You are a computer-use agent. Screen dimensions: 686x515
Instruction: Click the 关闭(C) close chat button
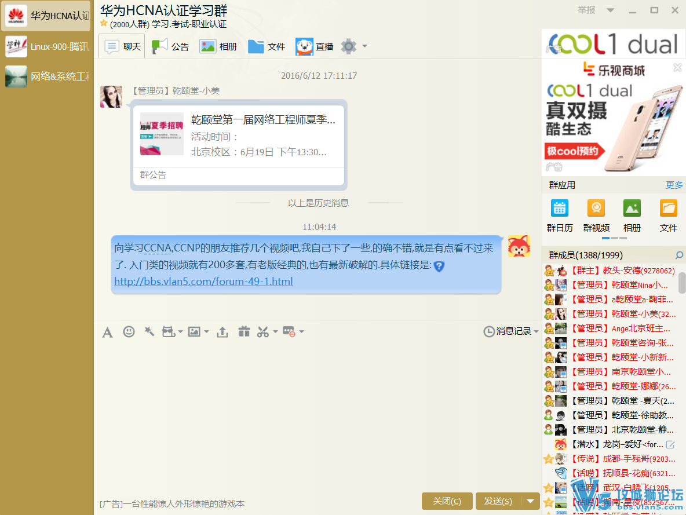447,501
